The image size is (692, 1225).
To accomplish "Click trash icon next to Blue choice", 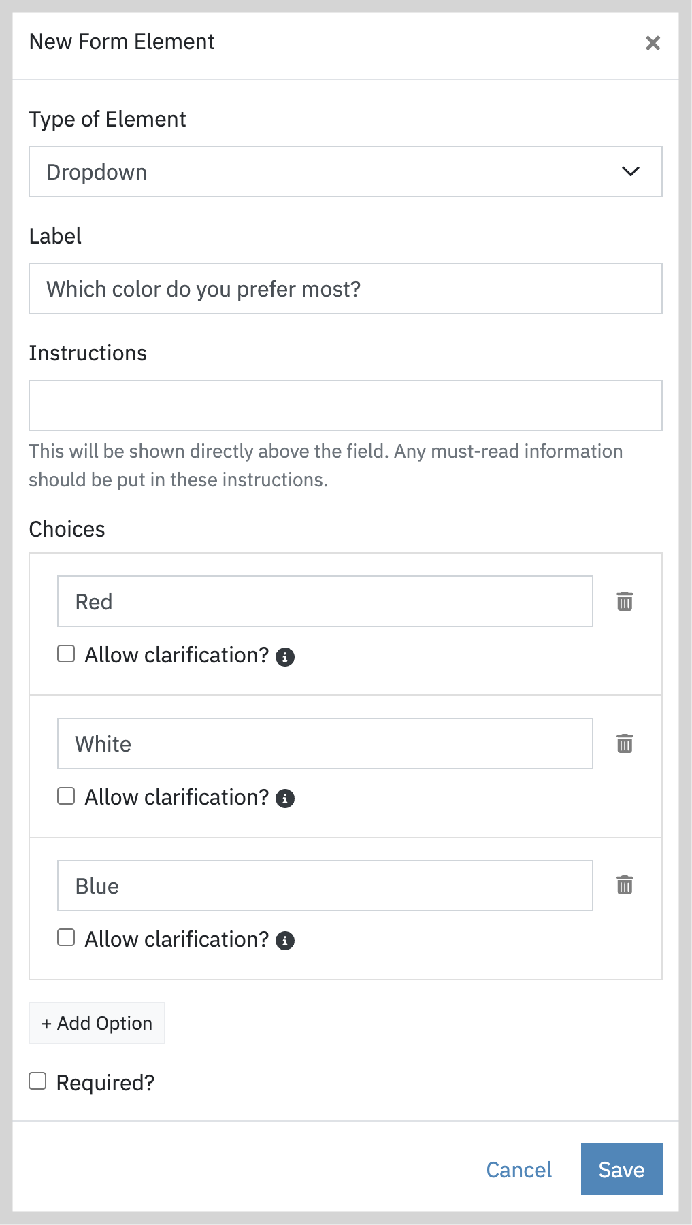I will click(625, 885).
